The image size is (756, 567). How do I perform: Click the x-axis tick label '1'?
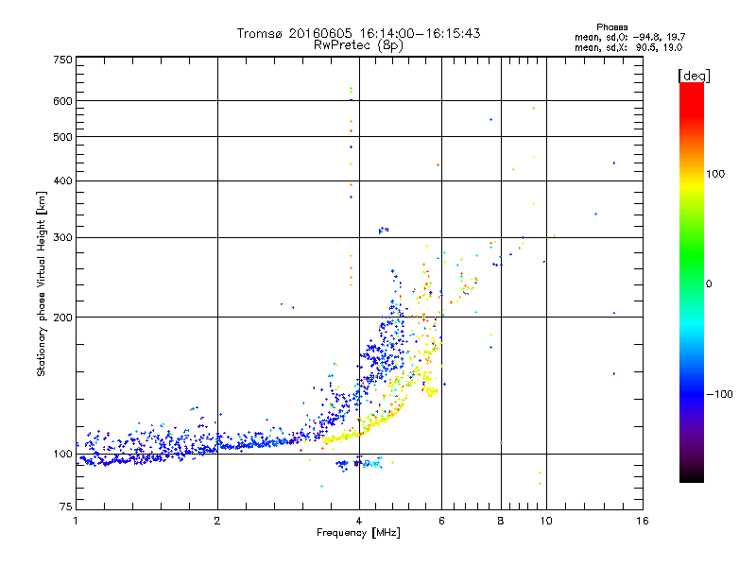(x=76, y=521)
